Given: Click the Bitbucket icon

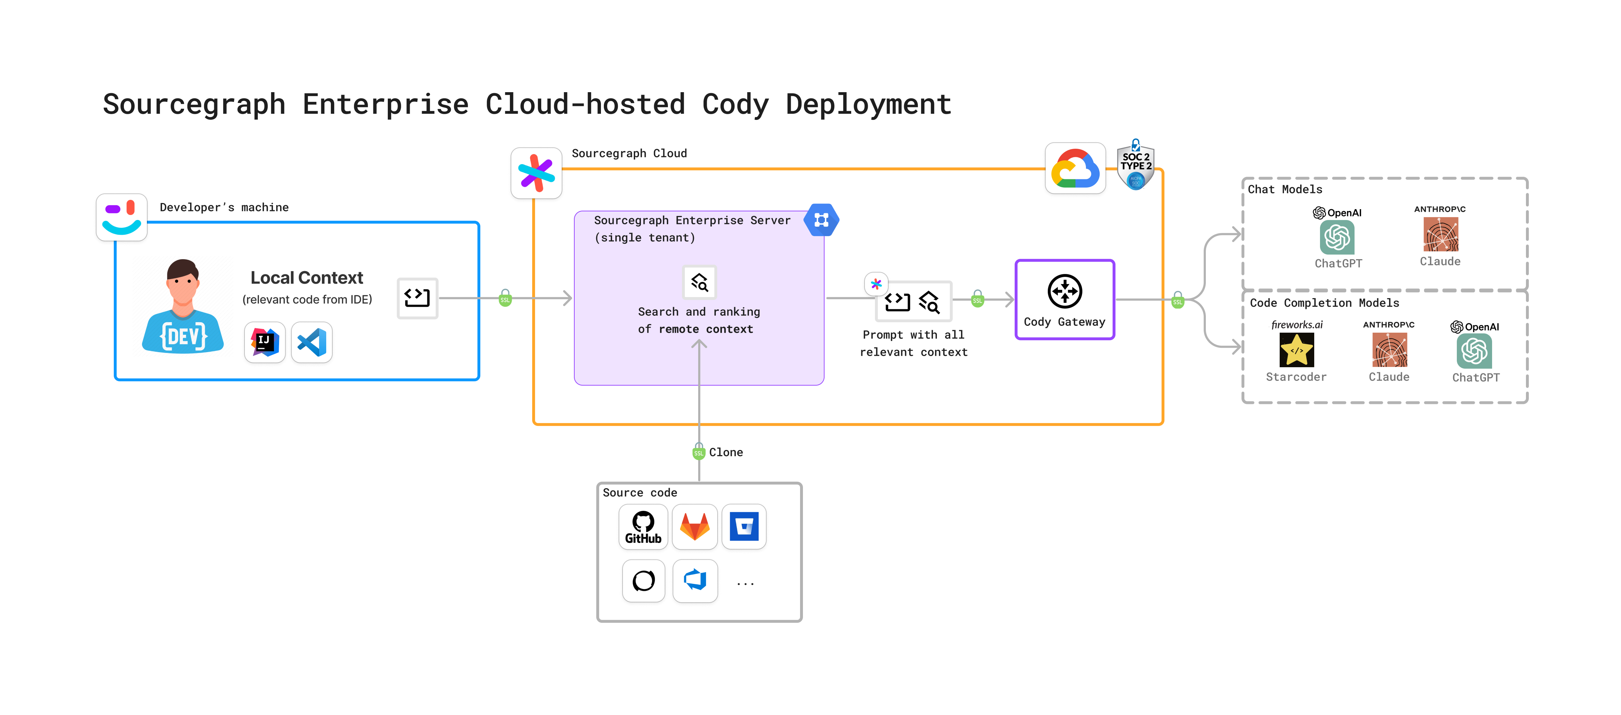Looking at the screenshot, I should click(x=744, y=527).
